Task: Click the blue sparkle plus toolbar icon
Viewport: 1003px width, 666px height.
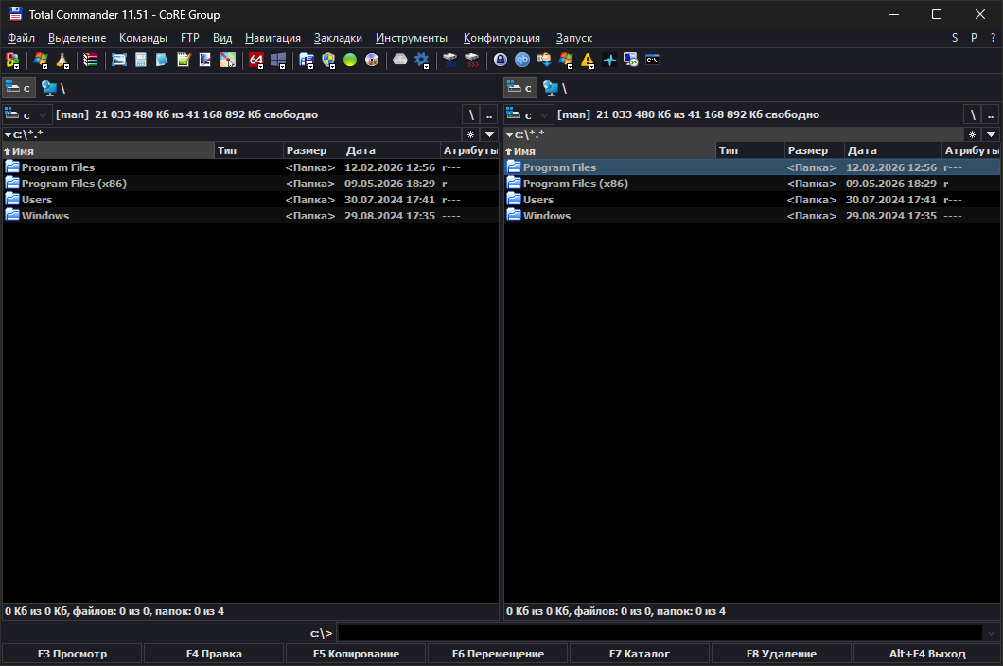Action: [x=609, y=61]
